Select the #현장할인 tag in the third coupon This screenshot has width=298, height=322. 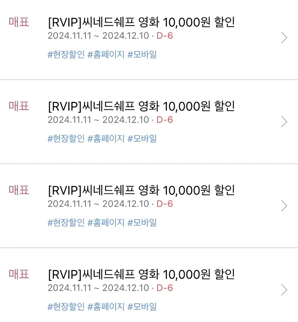pos(66,222)
